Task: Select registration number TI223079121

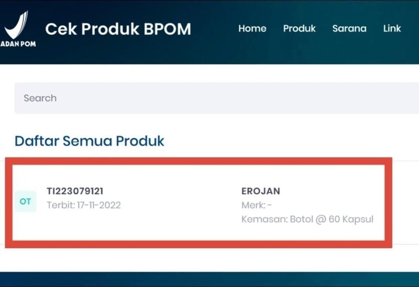Action: 75,191
